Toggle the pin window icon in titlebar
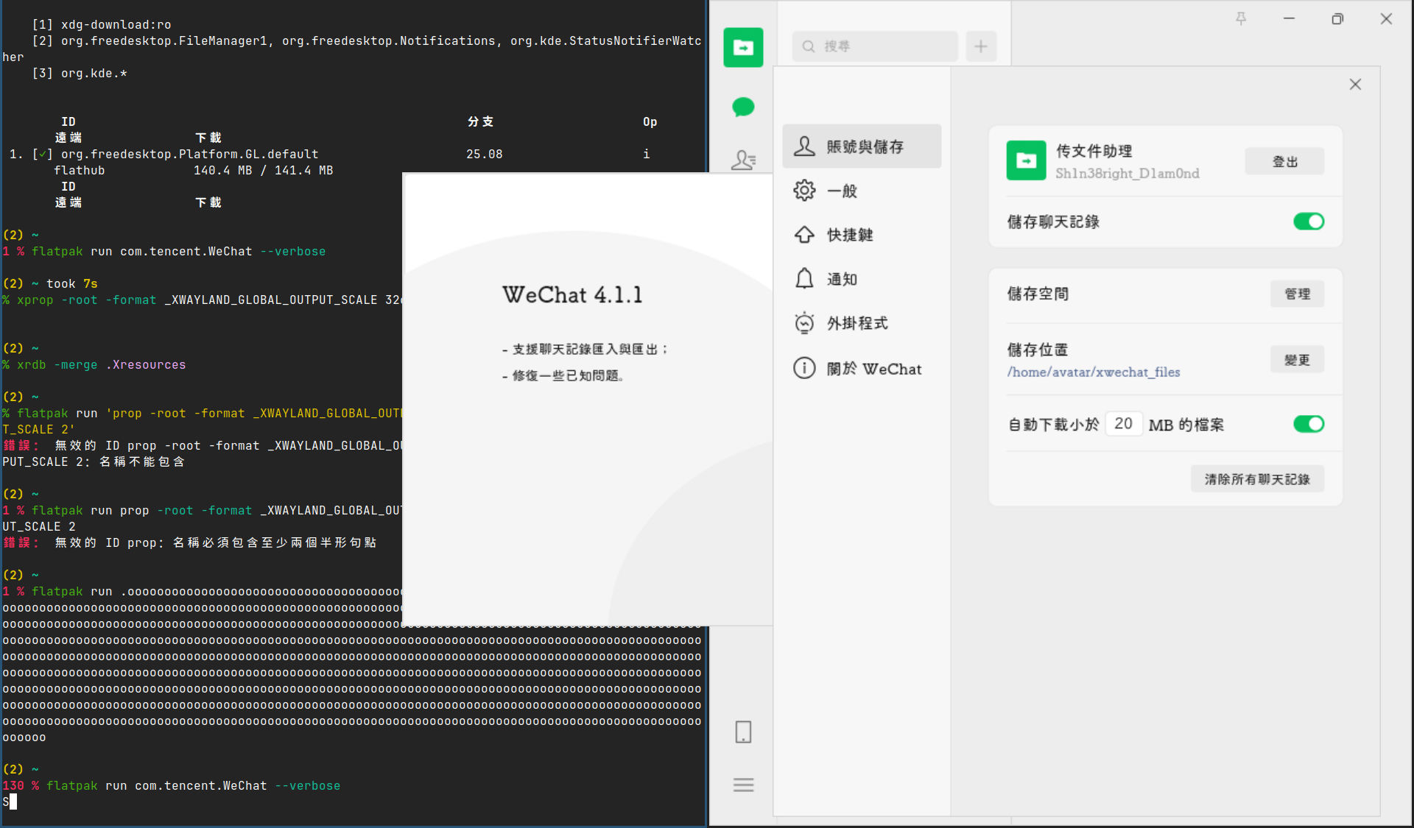 pos(1241,18)
